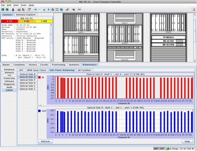Click the MD 40 ODD unit
The height and width of the screenshot is (151, 197).
(168, 41)
